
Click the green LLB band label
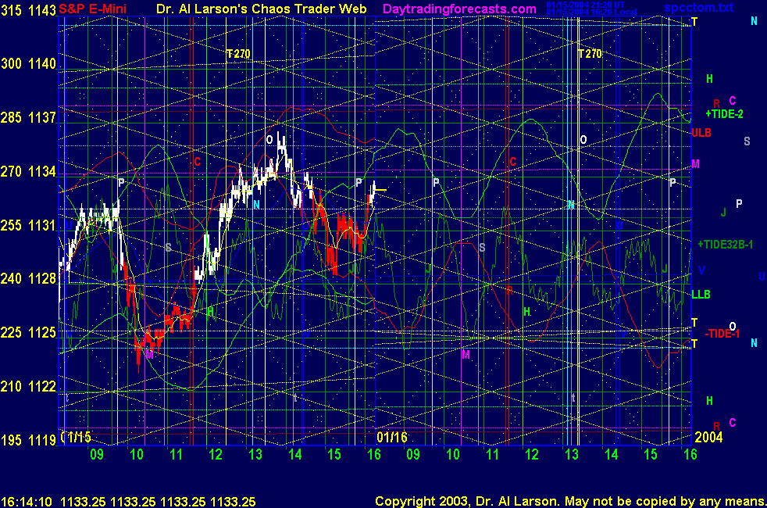(701, 295)
